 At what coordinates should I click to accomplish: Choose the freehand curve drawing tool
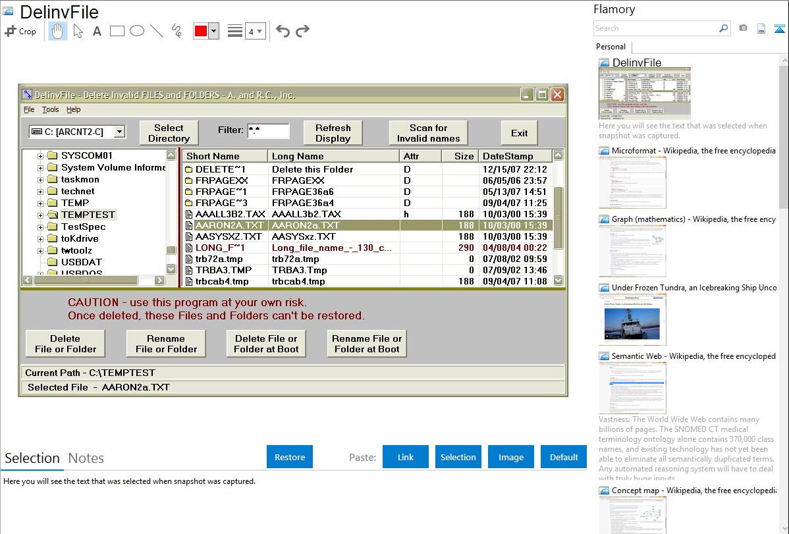176,31
